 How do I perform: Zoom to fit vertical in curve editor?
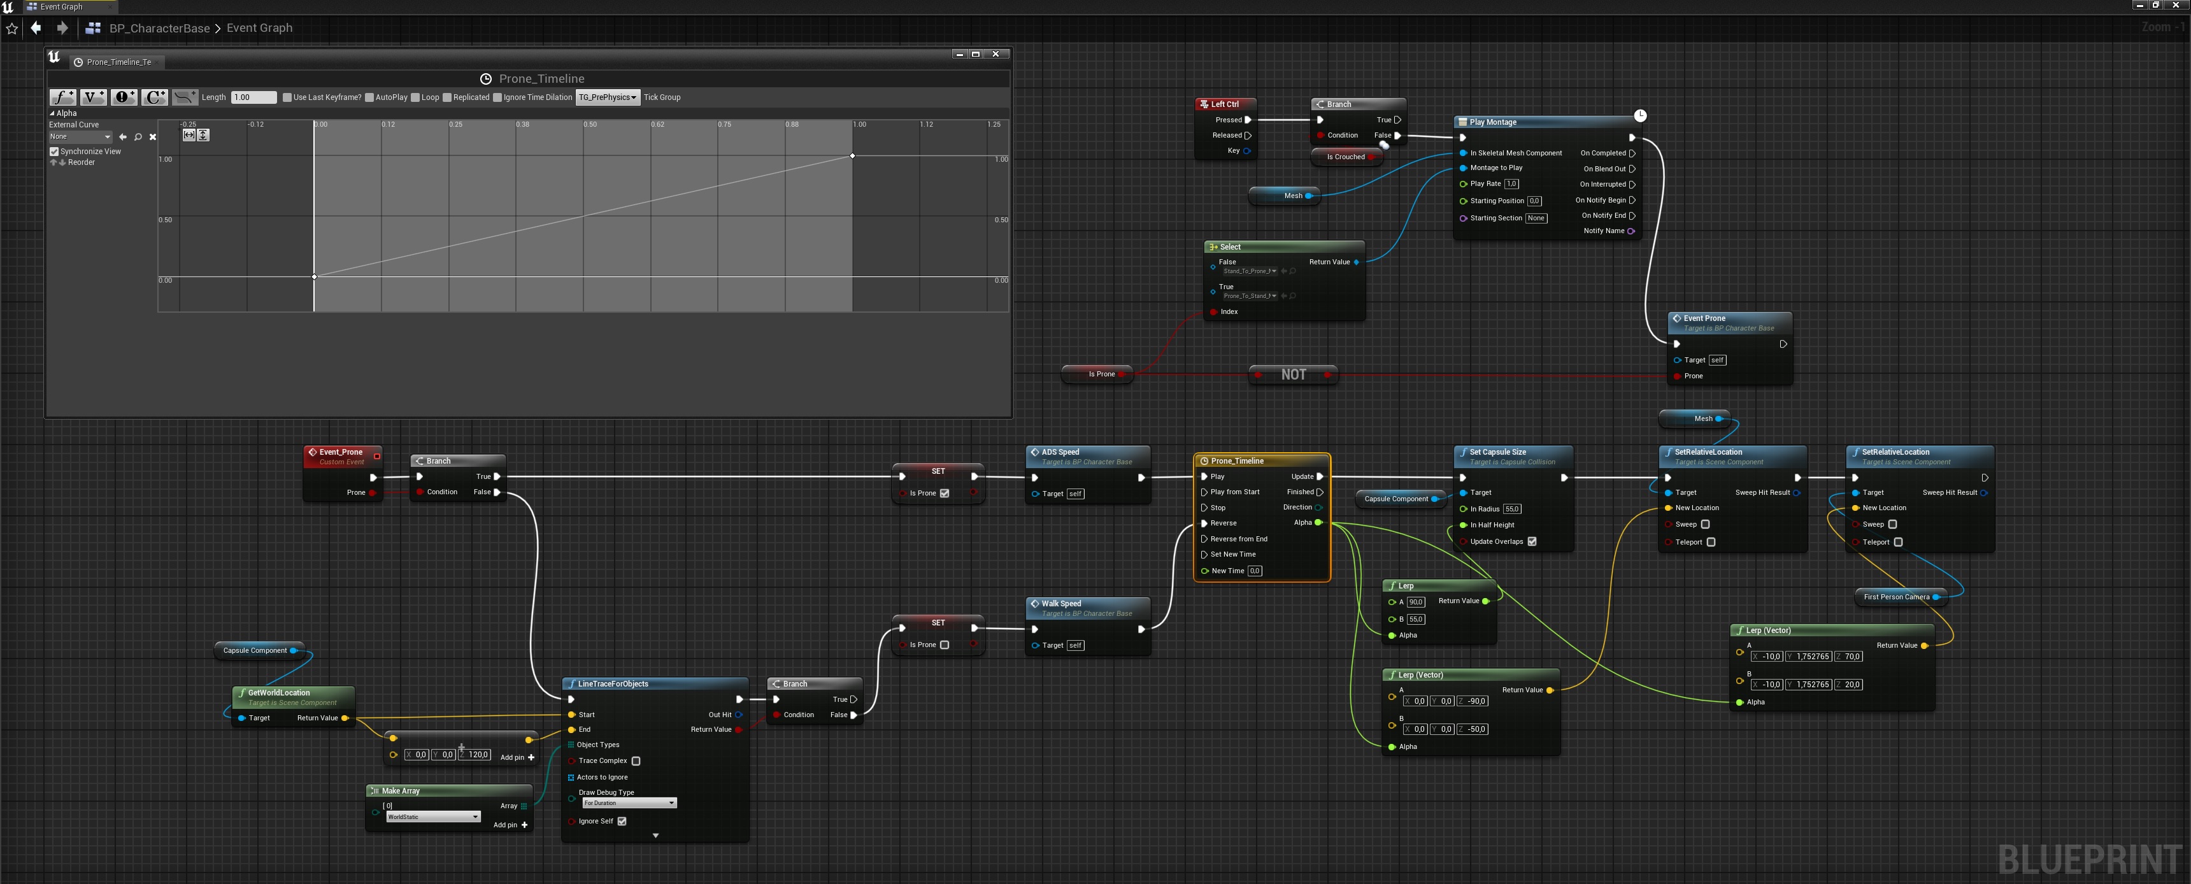point(203,135)
